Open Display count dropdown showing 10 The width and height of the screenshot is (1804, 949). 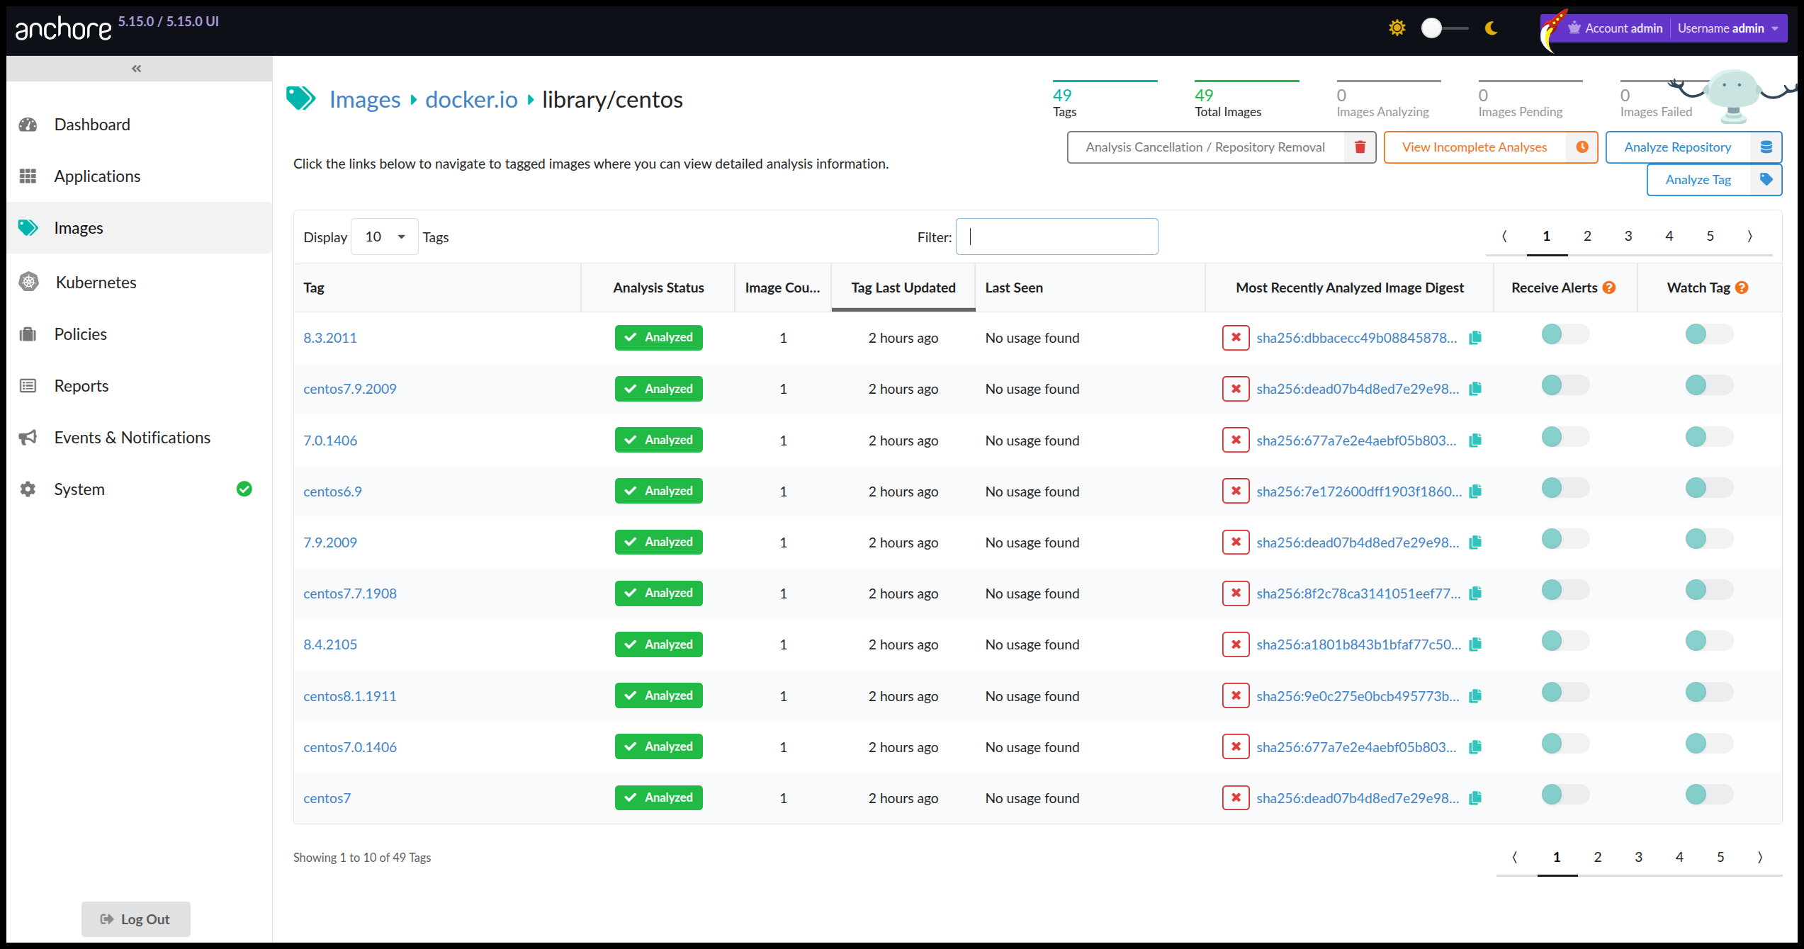[385, 237]
